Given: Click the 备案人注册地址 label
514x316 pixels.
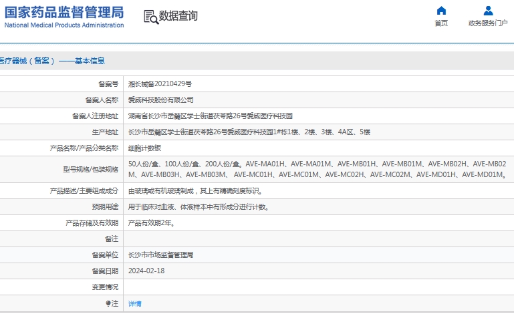Looking at the screenshot, I should (96, 116).
